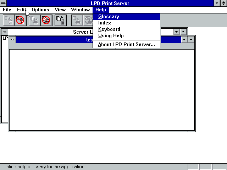227x170 pixels.
Task: Click the greyed print single job icon
Action: (77, 20)
